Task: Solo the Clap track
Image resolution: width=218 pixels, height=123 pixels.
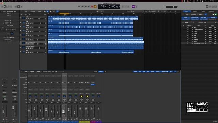Action: 28,31
